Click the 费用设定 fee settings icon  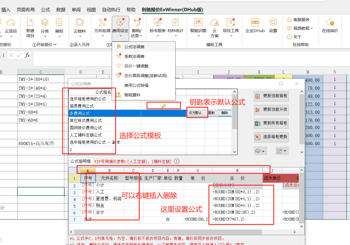pyautogui.click(x=120, y=22)
